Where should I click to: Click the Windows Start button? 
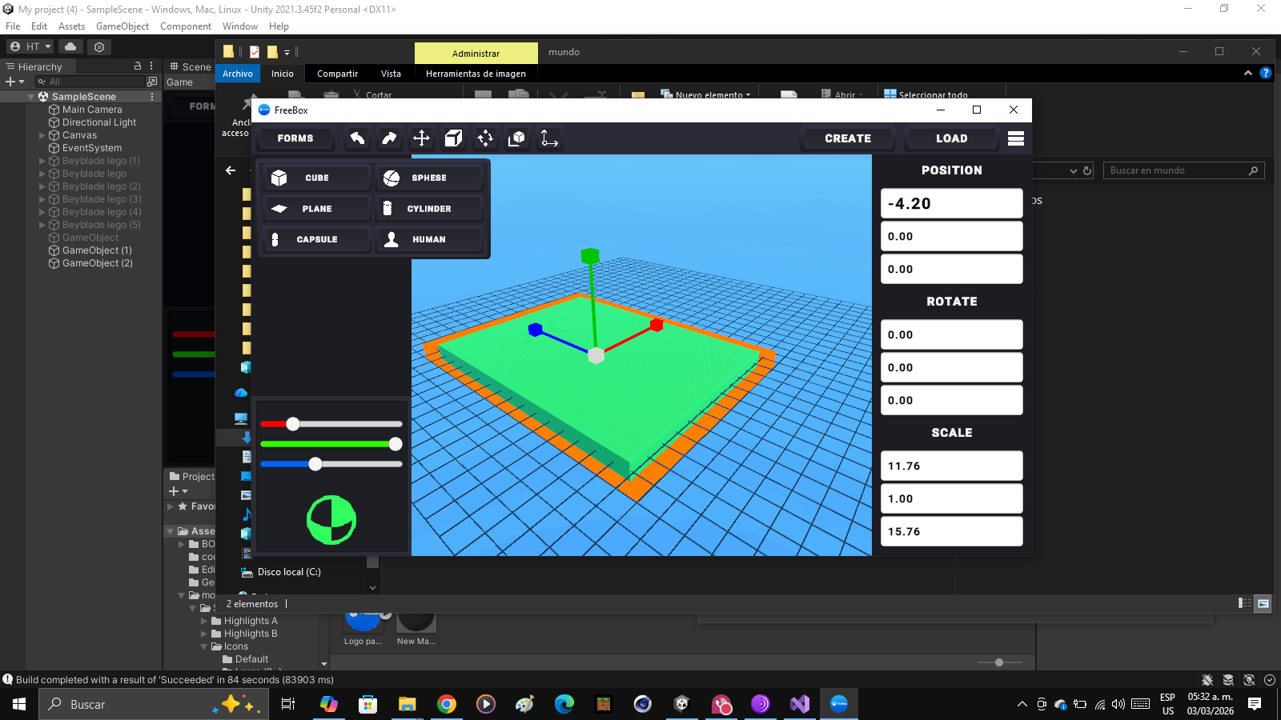[19, 704]
